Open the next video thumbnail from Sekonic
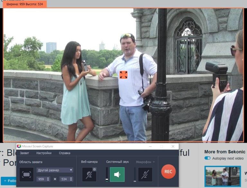Viewport: 247px width, 188px height. [223, 176]
